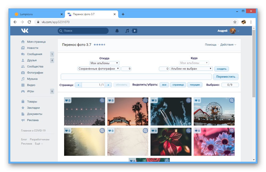The image size is (266, 172).
Task: Zoom into the foggy forest photo
Action: pyautogui.click(x=102, y=131)
